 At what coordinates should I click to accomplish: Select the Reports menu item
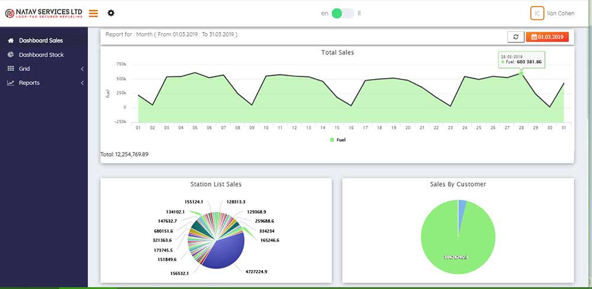(x=30, y=83)
